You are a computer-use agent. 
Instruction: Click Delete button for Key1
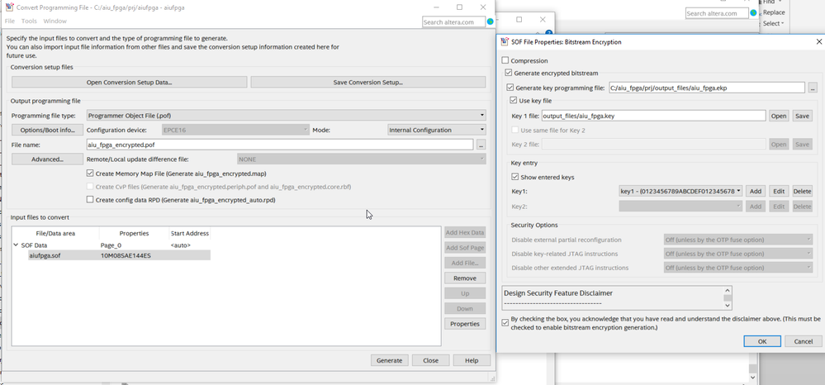802,191
